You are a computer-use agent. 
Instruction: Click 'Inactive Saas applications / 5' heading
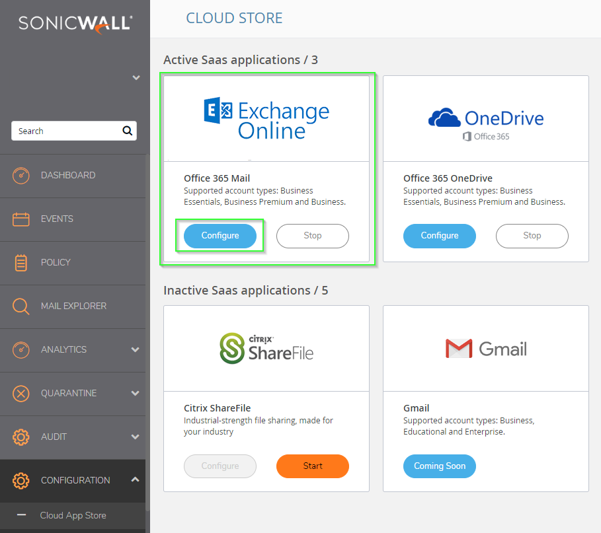(246, 291)
